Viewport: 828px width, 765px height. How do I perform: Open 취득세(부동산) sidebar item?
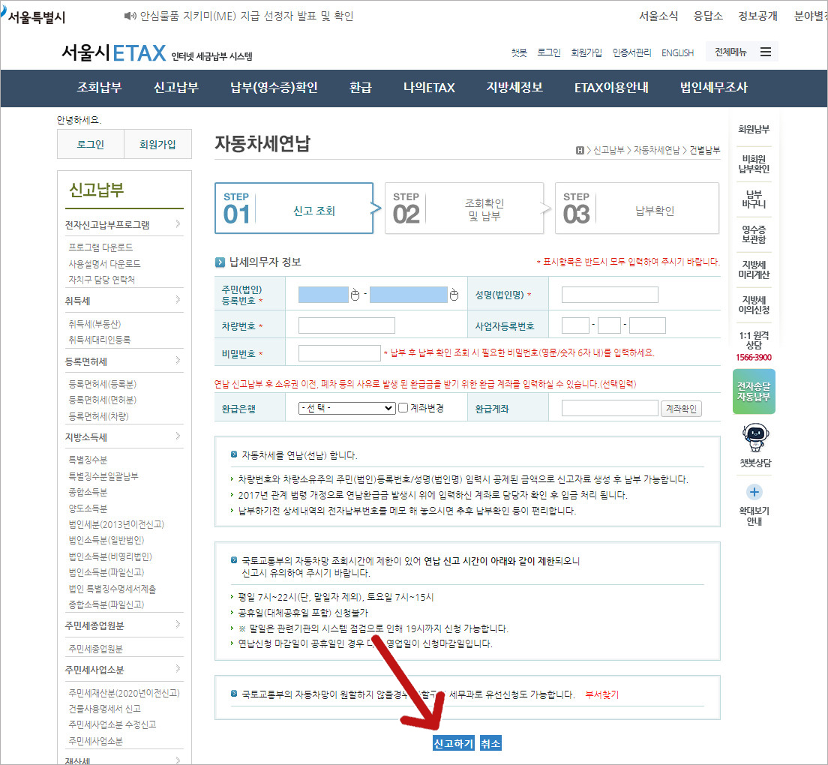point(94,324)
